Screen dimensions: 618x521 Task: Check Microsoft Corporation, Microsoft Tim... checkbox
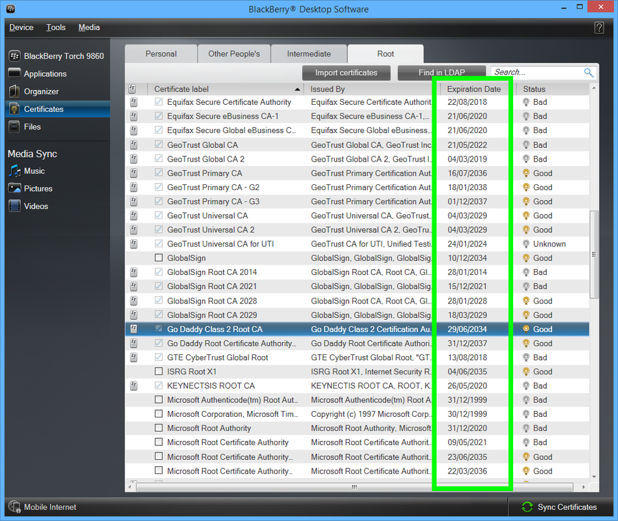click(158, 414)
